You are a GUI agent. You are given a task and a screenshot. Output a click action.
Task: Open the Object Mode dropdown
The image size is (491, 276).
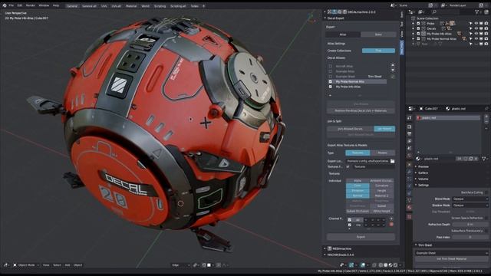[26, 265]
